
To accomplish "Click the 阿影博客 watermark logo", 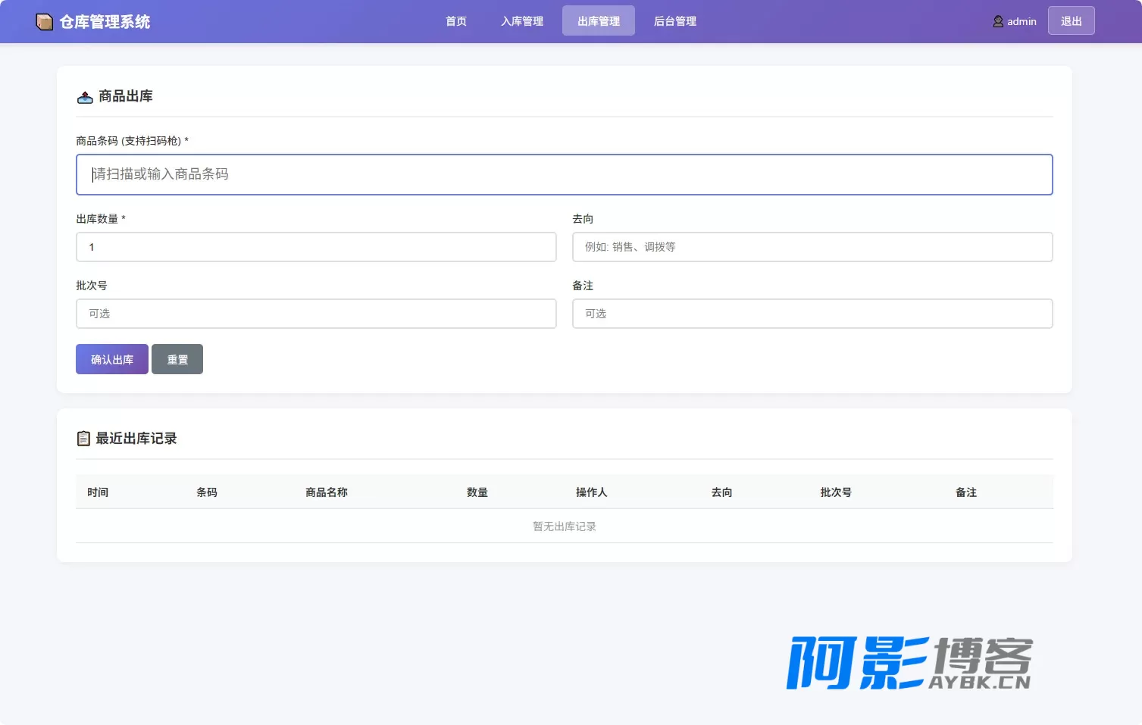I will click(x=909, y=663).
